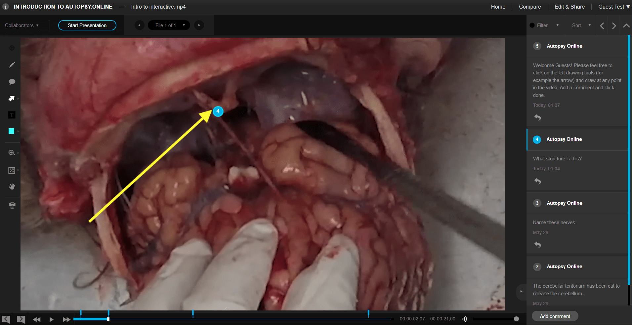The width and height of the screenshot is (632, 325).
Task: Open the File 1 of 1 dropdown
Action: [169, 25]
